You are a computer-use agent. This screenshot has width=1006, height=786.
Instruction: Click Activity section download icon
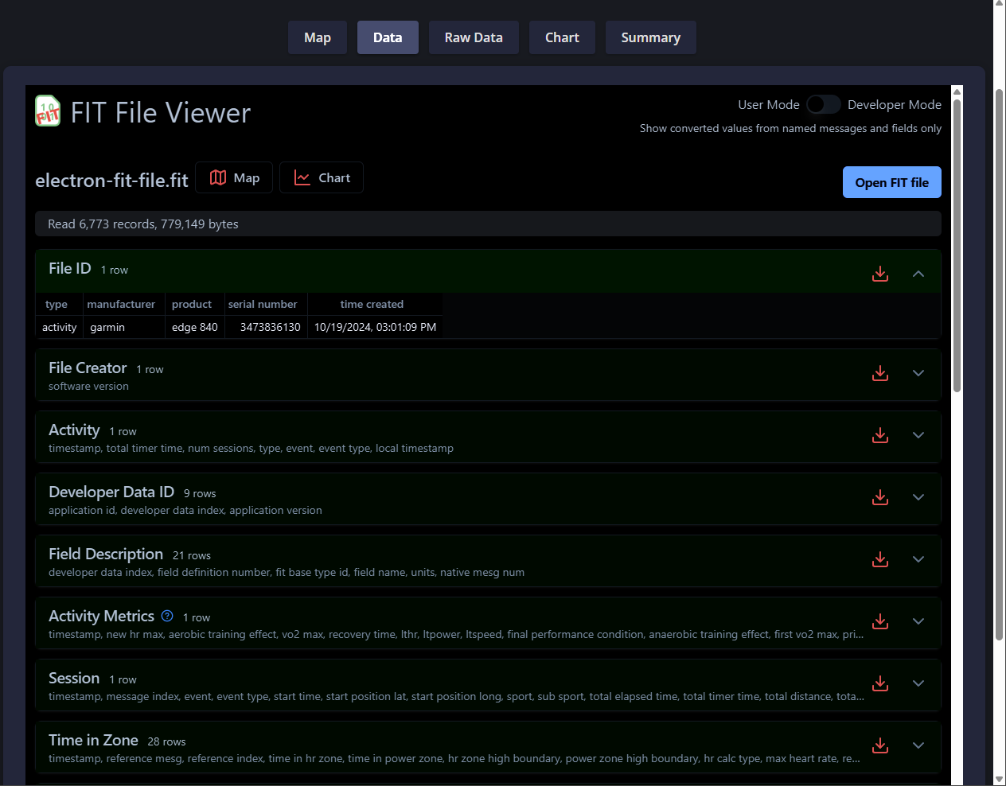coord(880,435)
